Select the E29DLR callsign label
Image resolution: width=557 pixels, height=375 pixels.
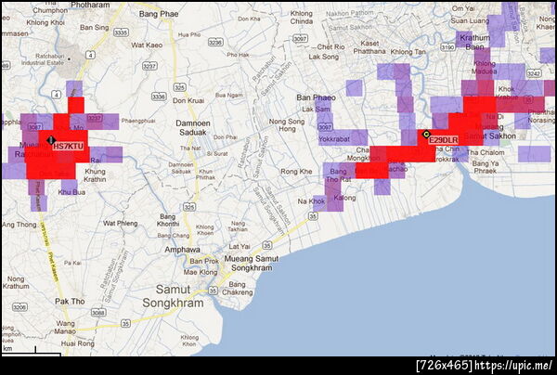pos(444,140)
